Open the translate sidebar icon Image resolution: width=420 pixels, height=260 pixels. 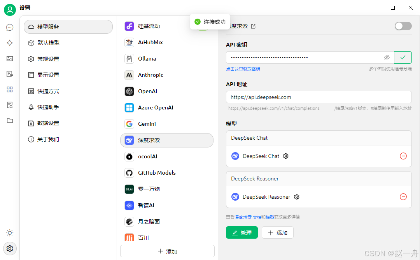(10, 74)
